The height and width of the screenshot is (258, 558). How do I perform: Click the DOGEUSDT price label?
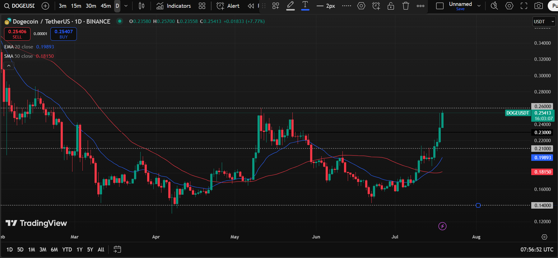(x=518, y=113)
